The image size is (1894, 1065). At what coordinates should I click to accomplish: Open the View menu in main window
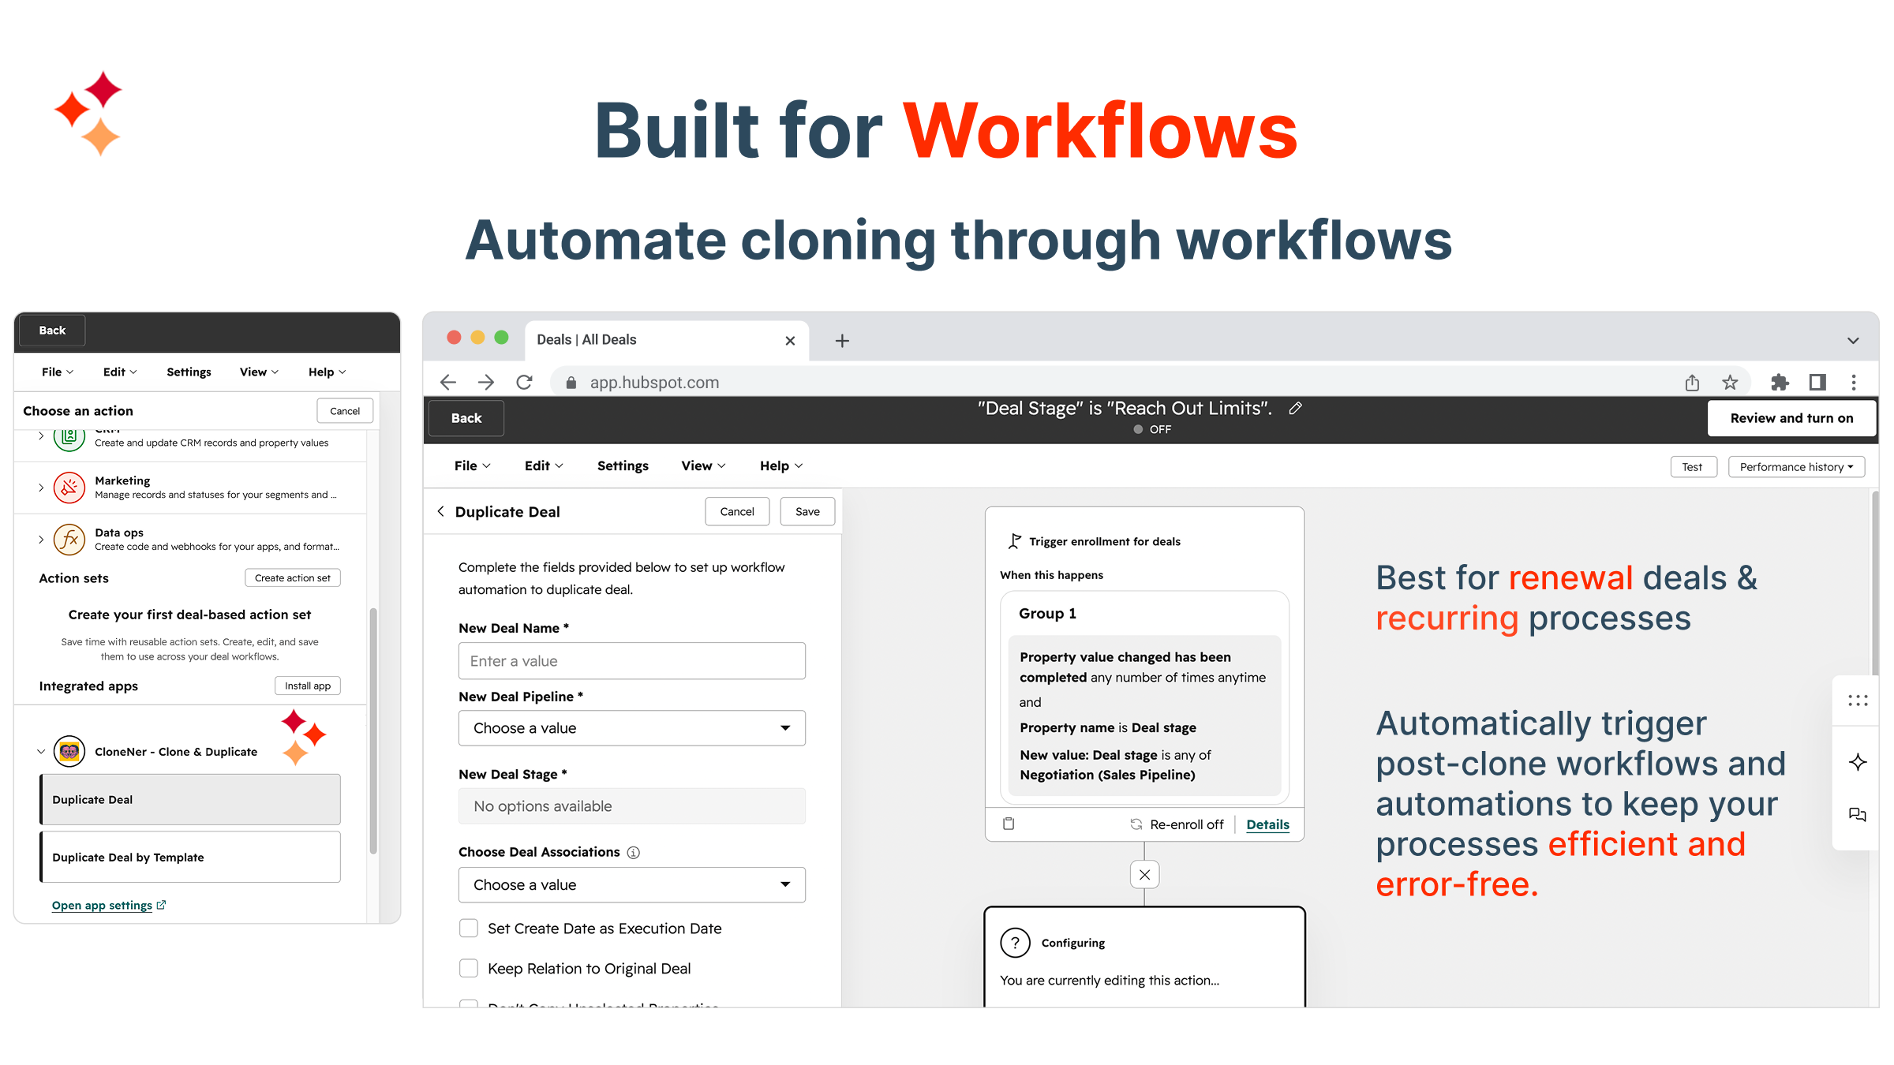tap(703, 465)
